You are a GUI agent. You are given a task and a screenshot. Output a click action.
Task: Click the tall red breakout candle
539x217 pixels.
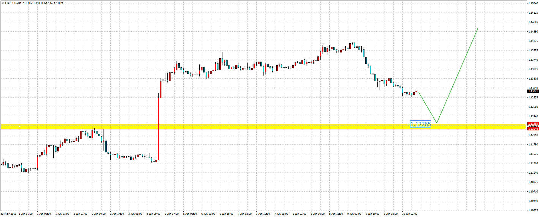pos(158,128)
